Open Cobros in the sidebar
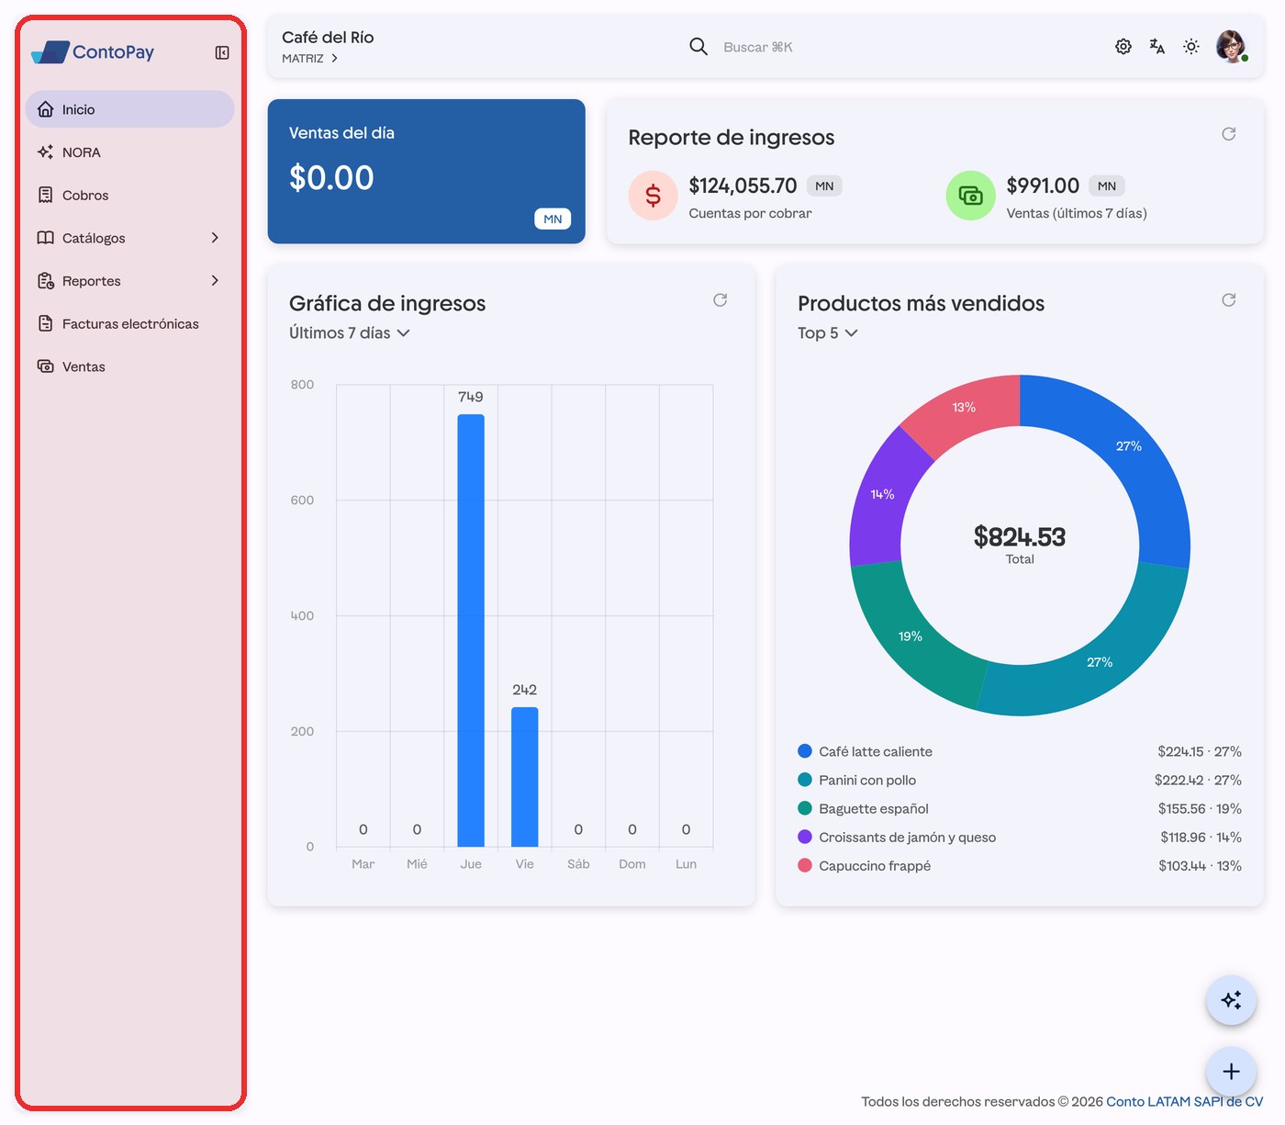 129,195
